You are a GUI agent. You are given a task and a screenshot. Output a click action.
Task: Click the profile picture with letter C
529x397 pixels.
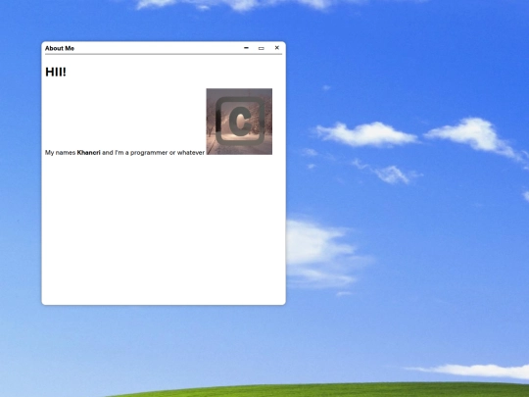pos(239,122)
